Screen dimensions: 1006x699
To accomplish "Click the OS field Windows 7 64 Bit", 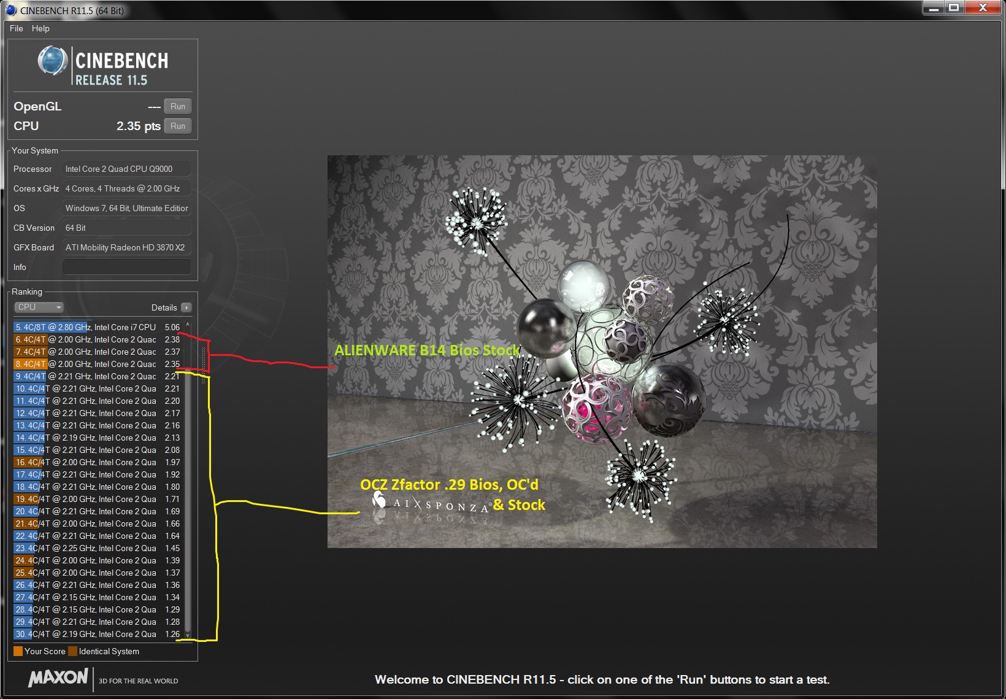I will point(127,208).
